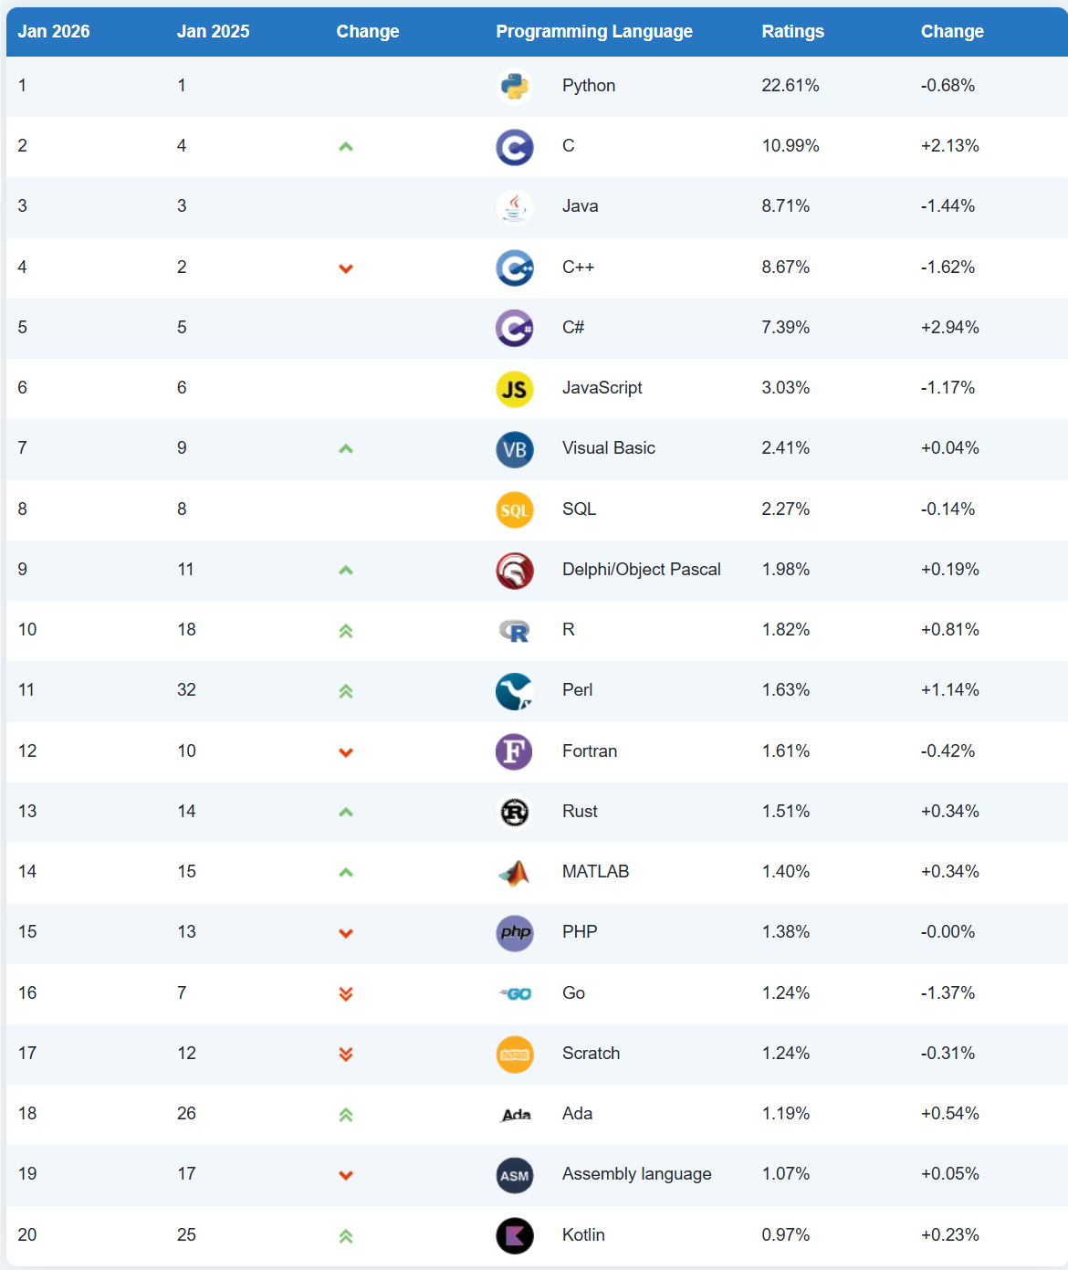Click the Ratings column header
This screenshot has width=1068, height=1270.
pyautogui.click(x=792, y=31)
